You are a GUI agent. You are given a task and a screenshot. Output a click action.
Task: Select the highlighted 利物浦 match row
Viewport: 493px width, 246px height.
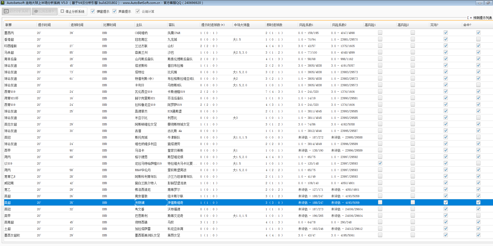click(x=140, y=203)
